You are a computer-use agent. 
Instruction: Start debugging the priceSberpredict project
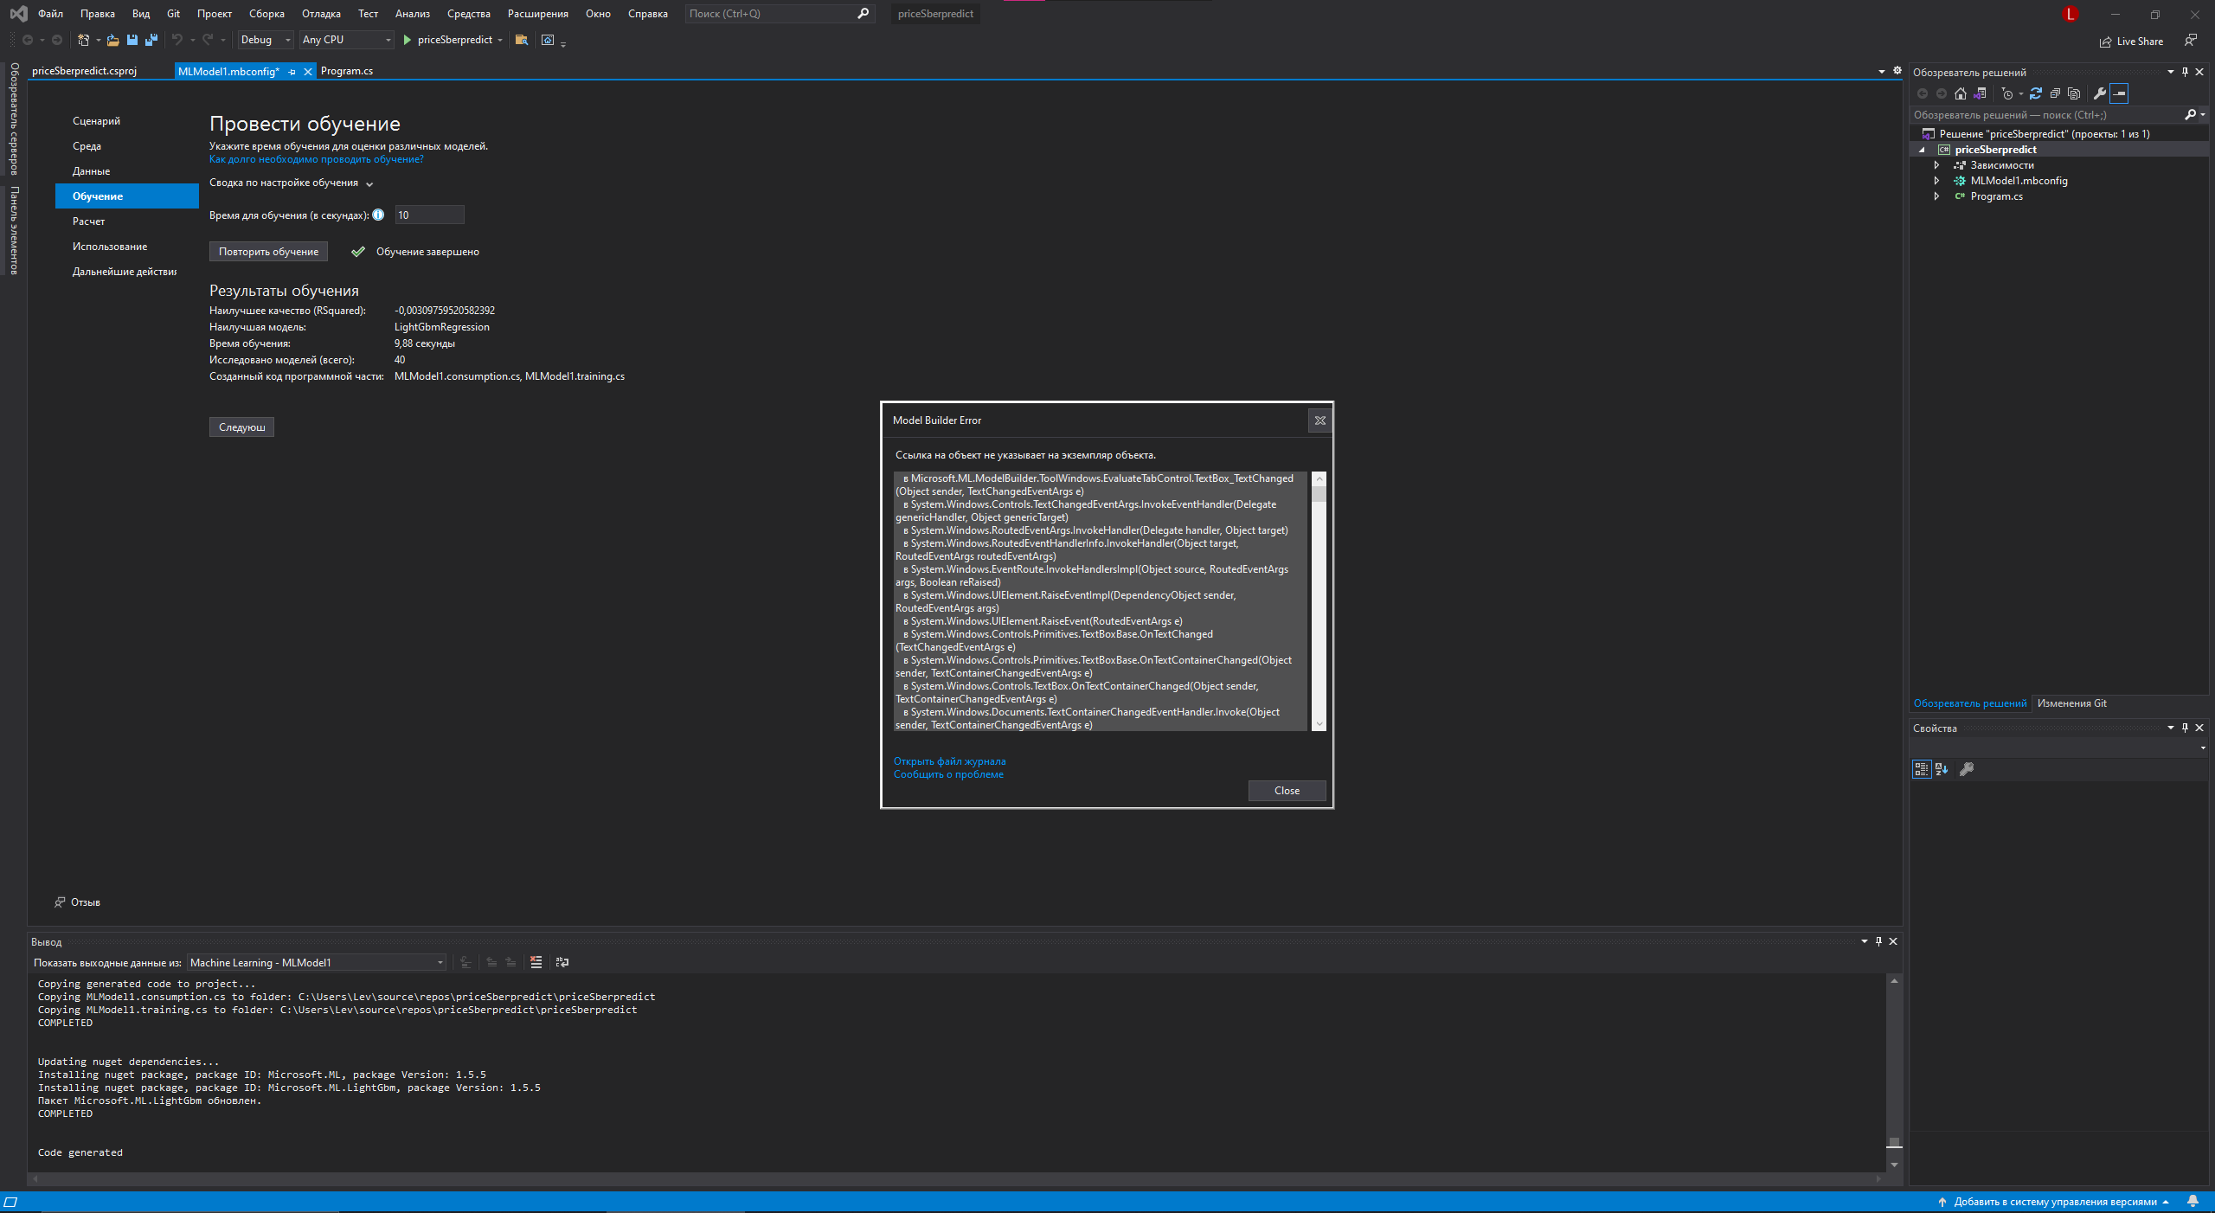click(406, 40)
